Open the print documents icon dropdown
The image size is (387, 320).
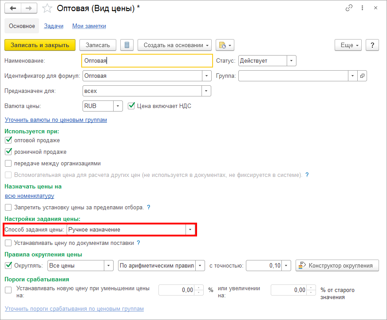(x=225, y=45)
